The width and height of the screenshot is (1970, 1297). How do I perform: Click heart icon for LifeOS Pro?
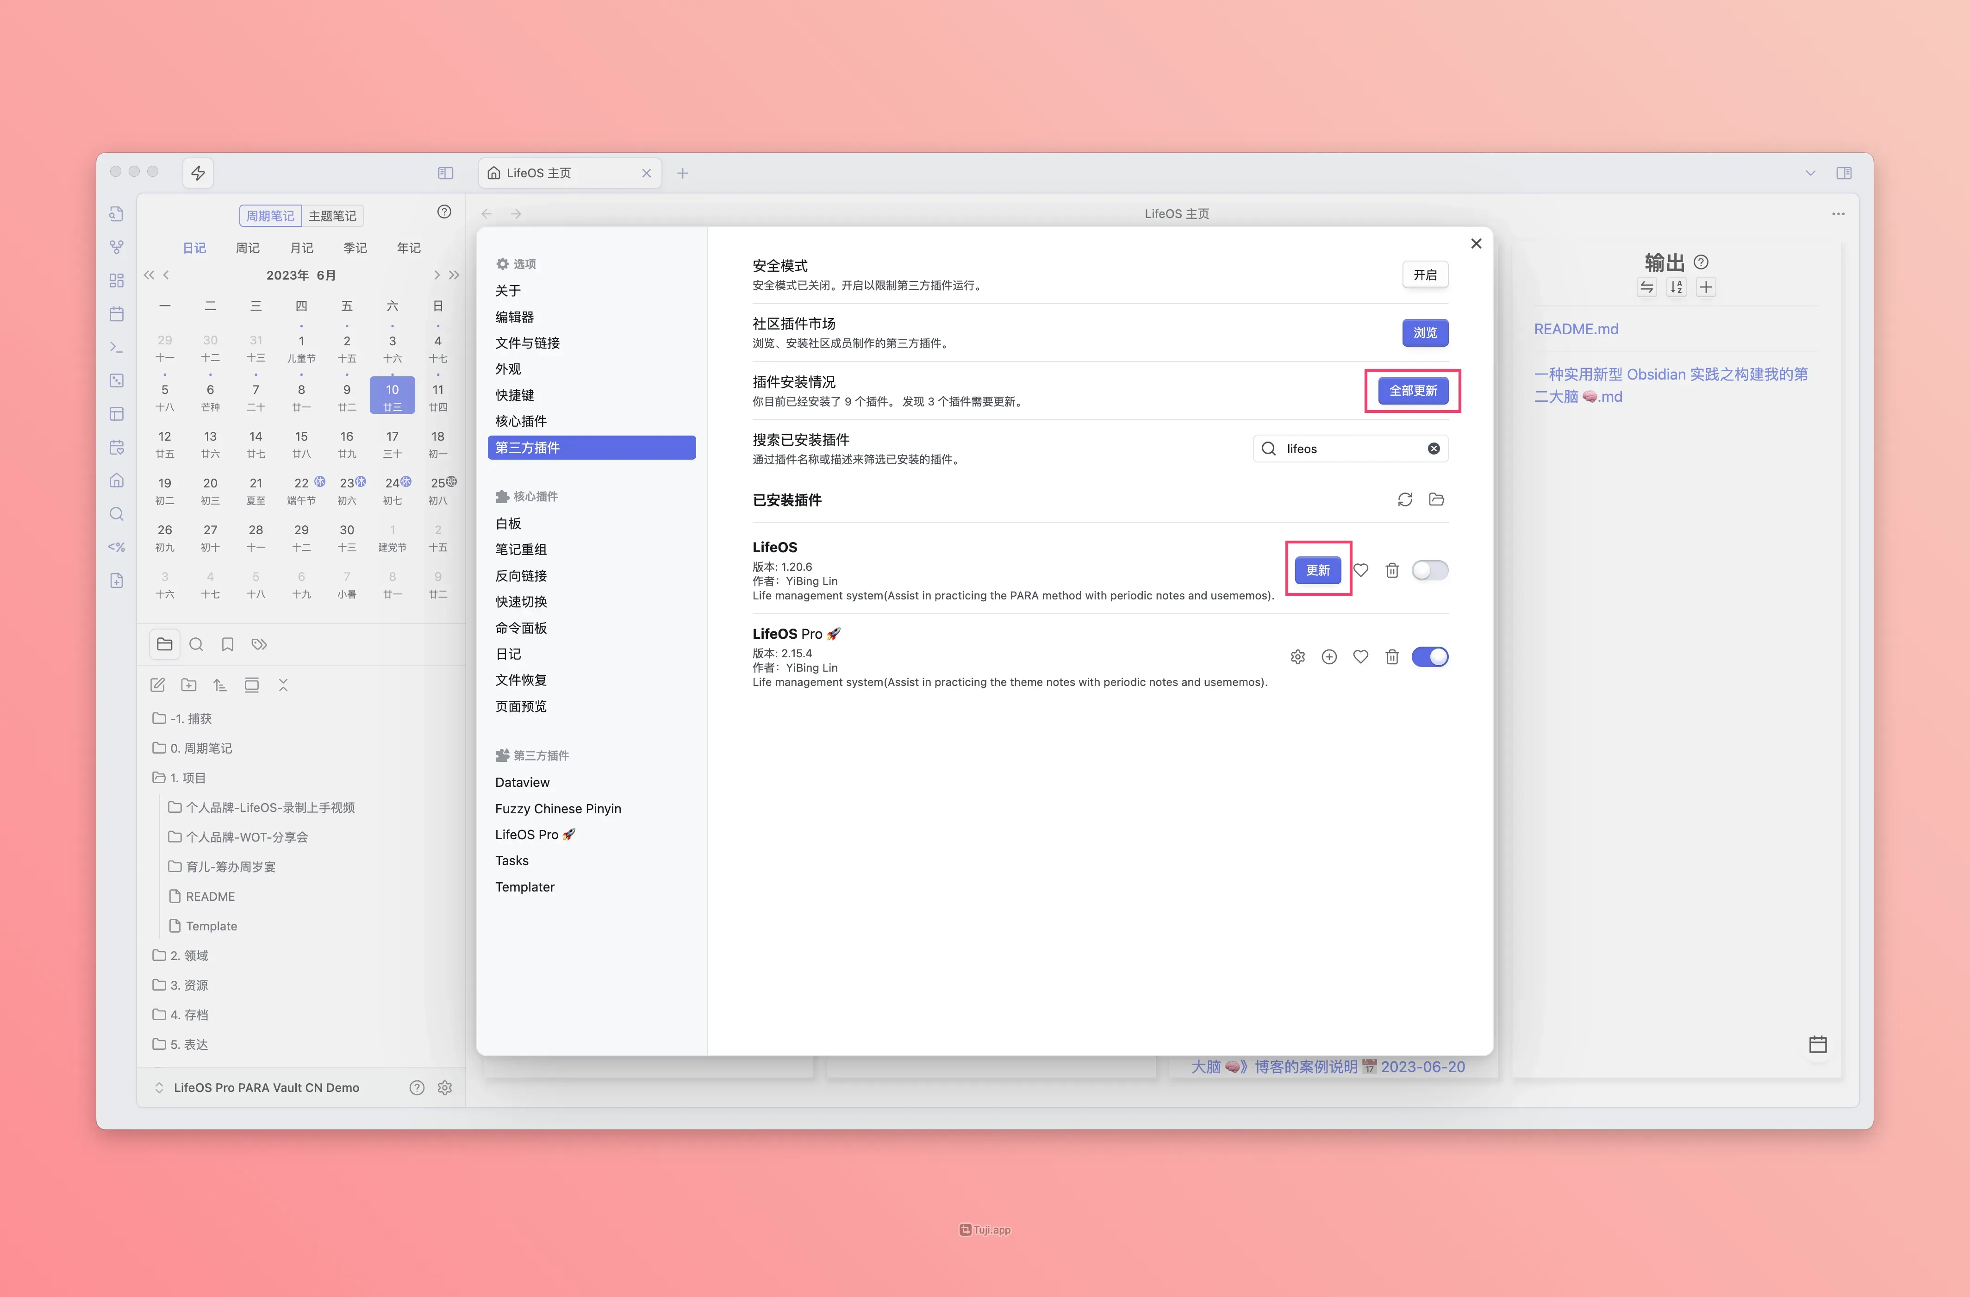point(1360,656)
